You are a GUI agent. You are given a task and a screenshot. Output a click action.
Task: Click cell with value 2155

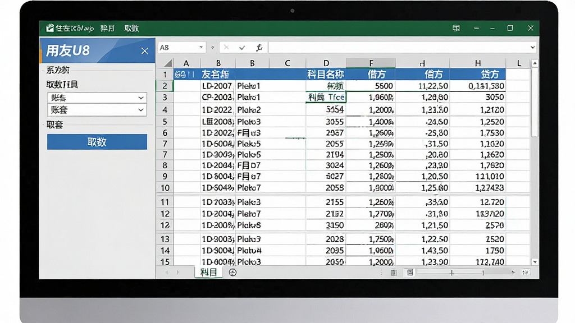tap(326, 202)
